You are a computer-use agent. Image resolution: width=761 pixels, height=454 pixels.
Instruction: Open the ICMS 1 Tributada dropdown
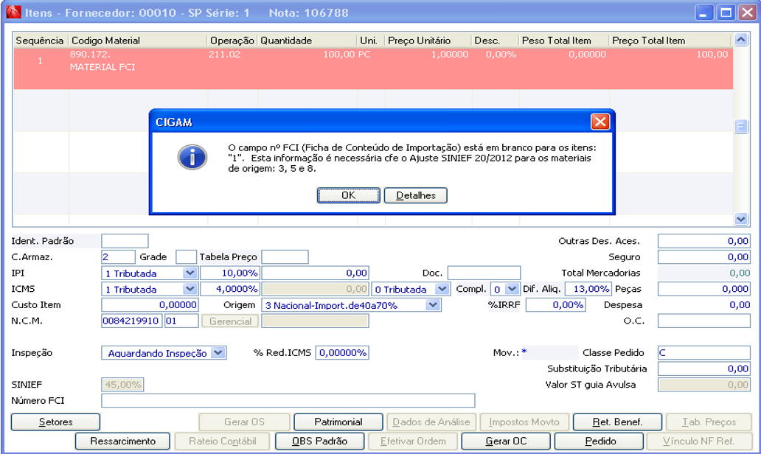[190, 289]
